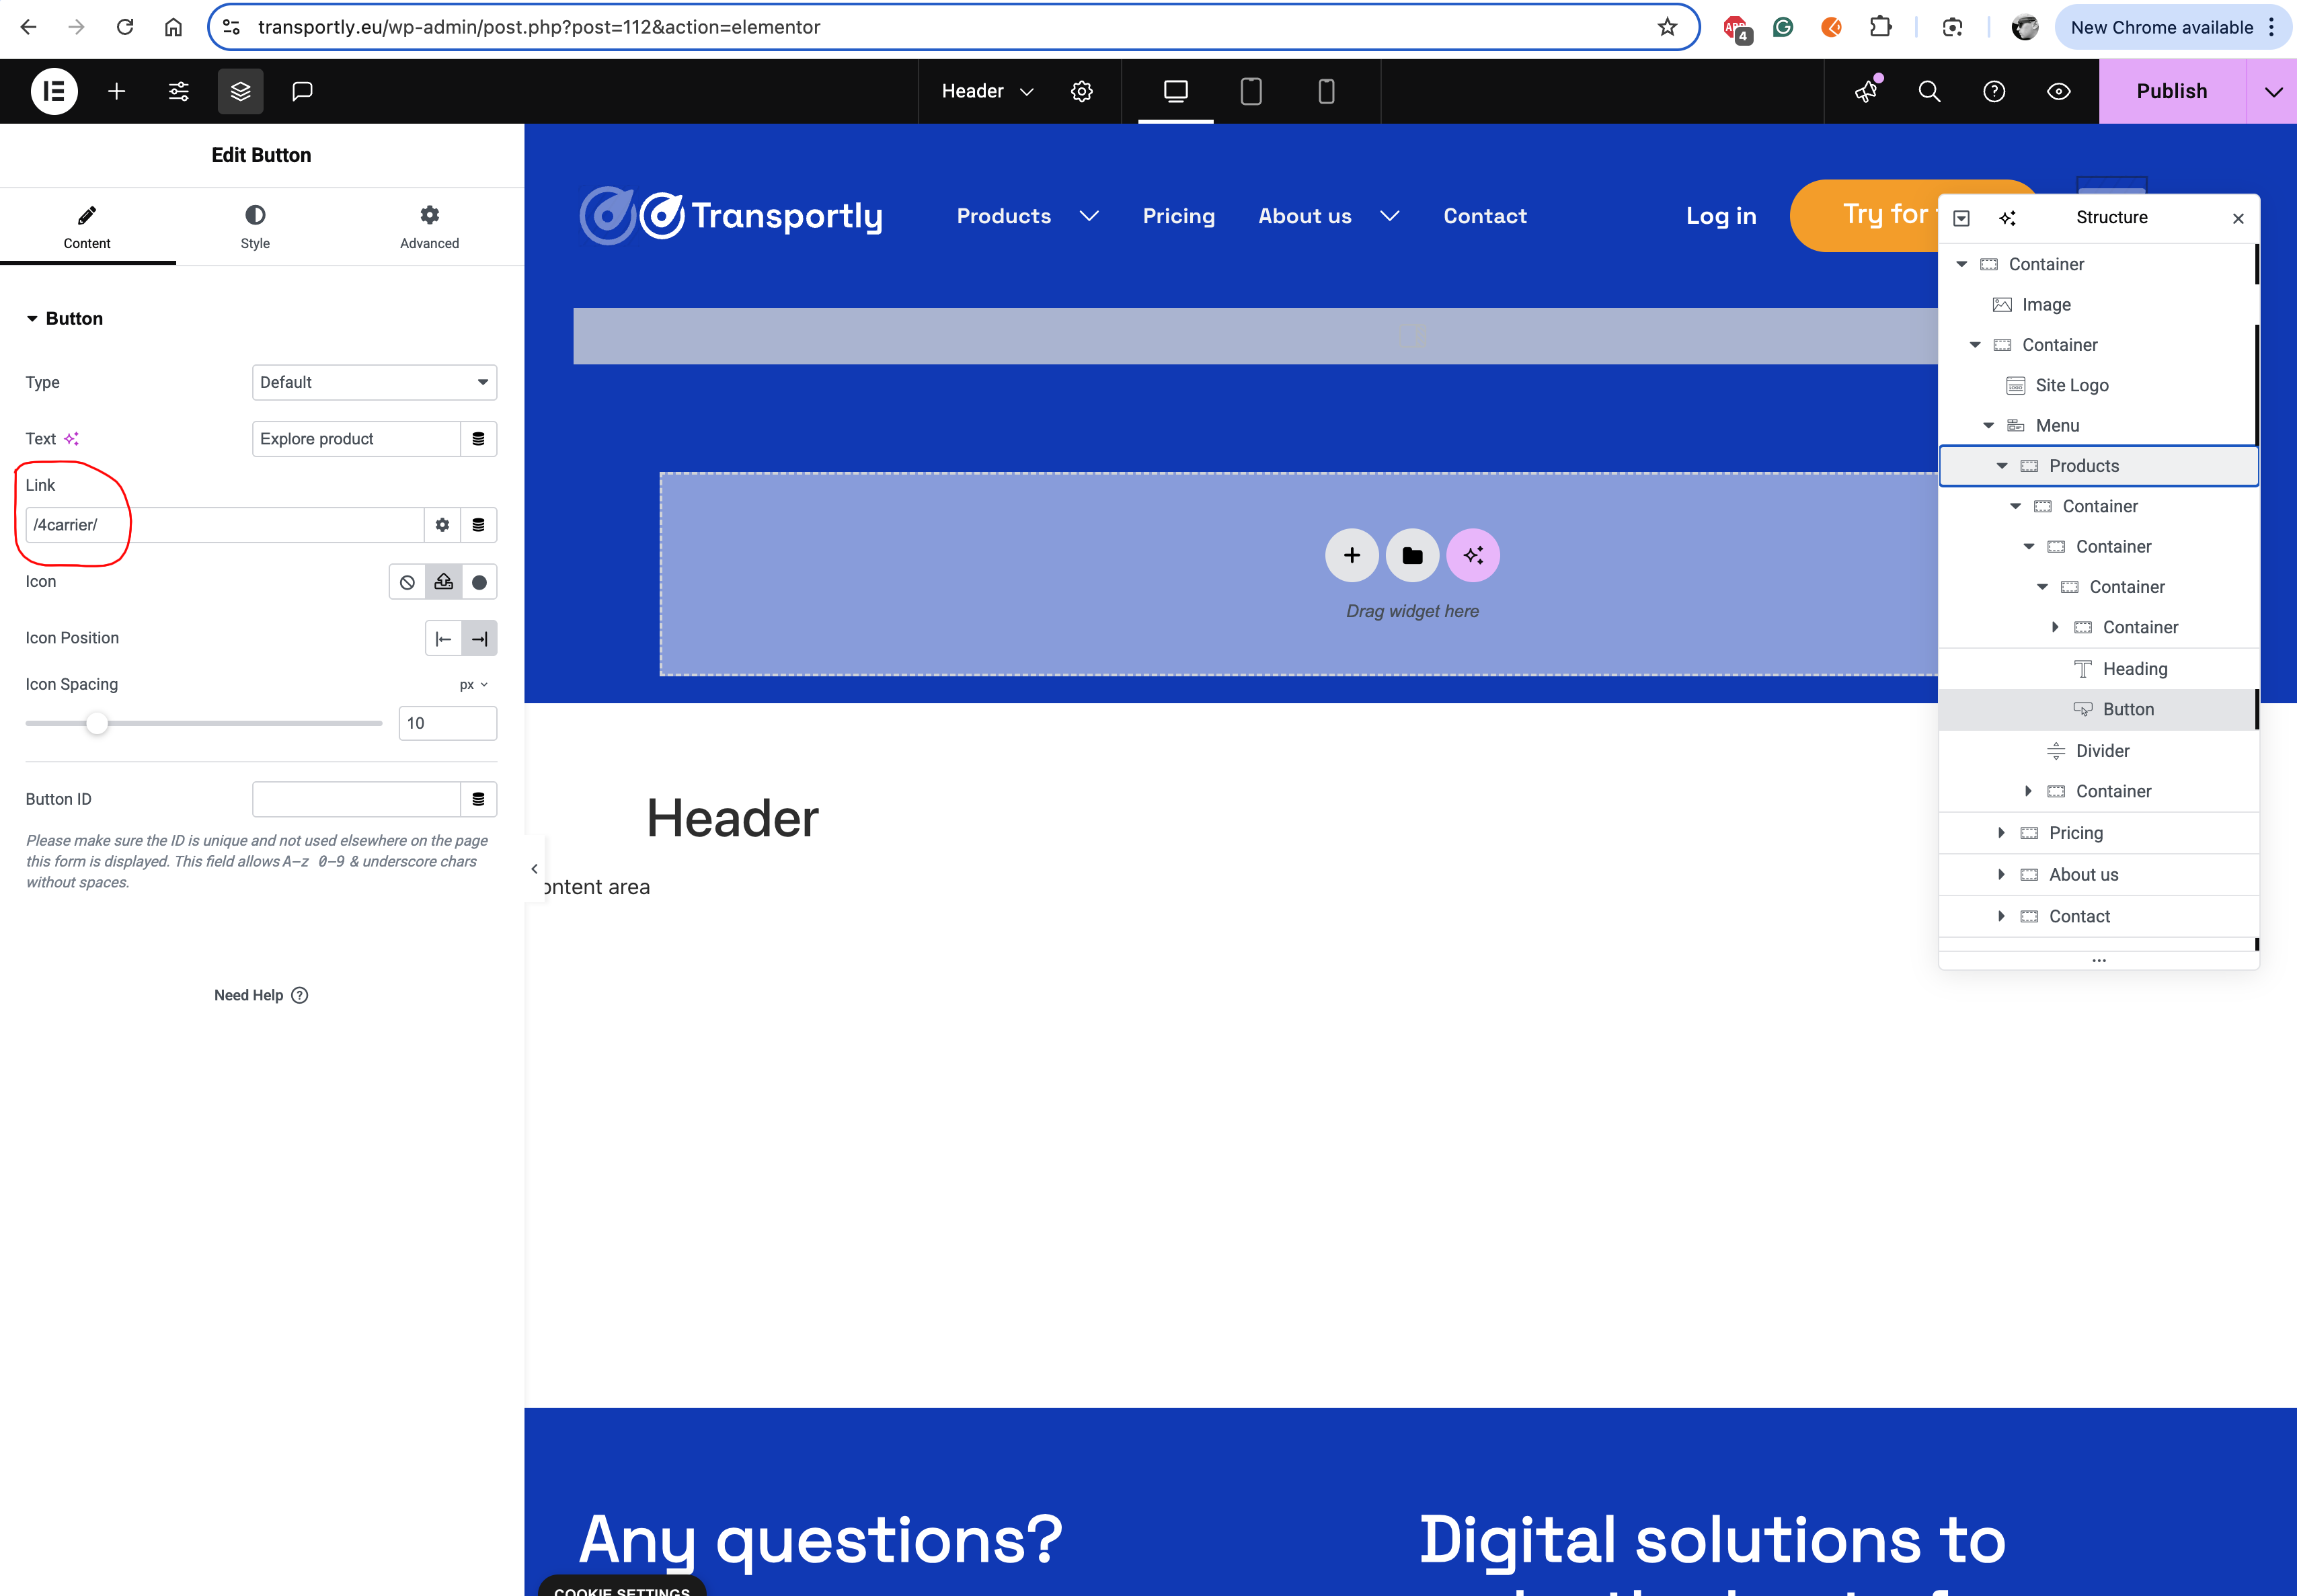2297x1596 pixels.
Task: Set Icon Position to right alignment
Action: 479,639
